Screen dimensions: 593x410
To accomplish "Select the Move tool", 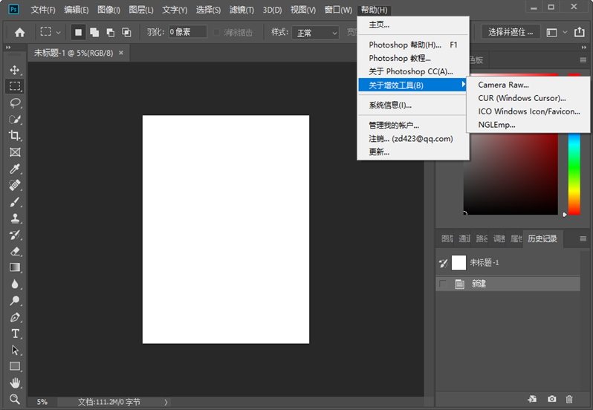I will click(x=15, y=70).
